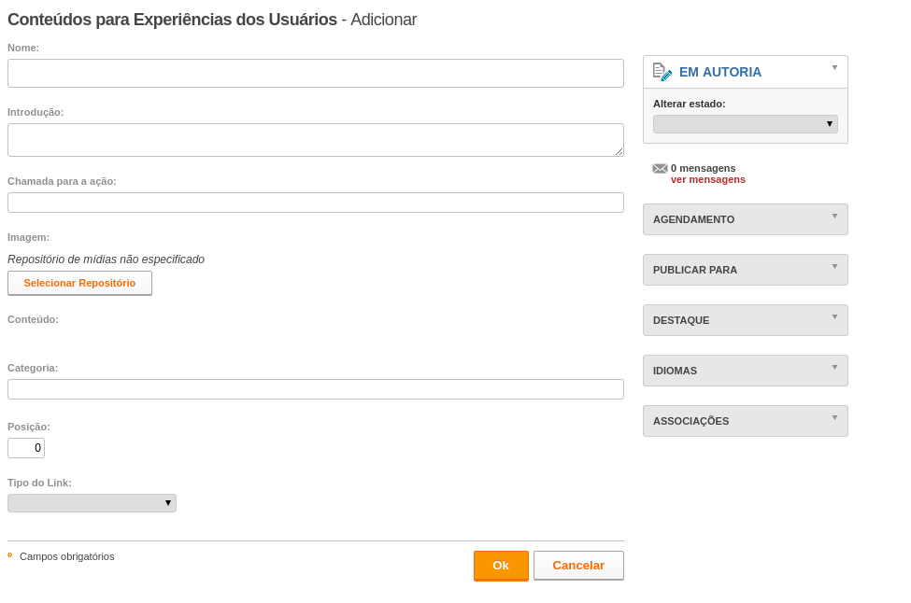The height and width of the screenshot is (603, 911).
Task: Click the Selecionar Repositório button
Action: click(x=79, y=283)
